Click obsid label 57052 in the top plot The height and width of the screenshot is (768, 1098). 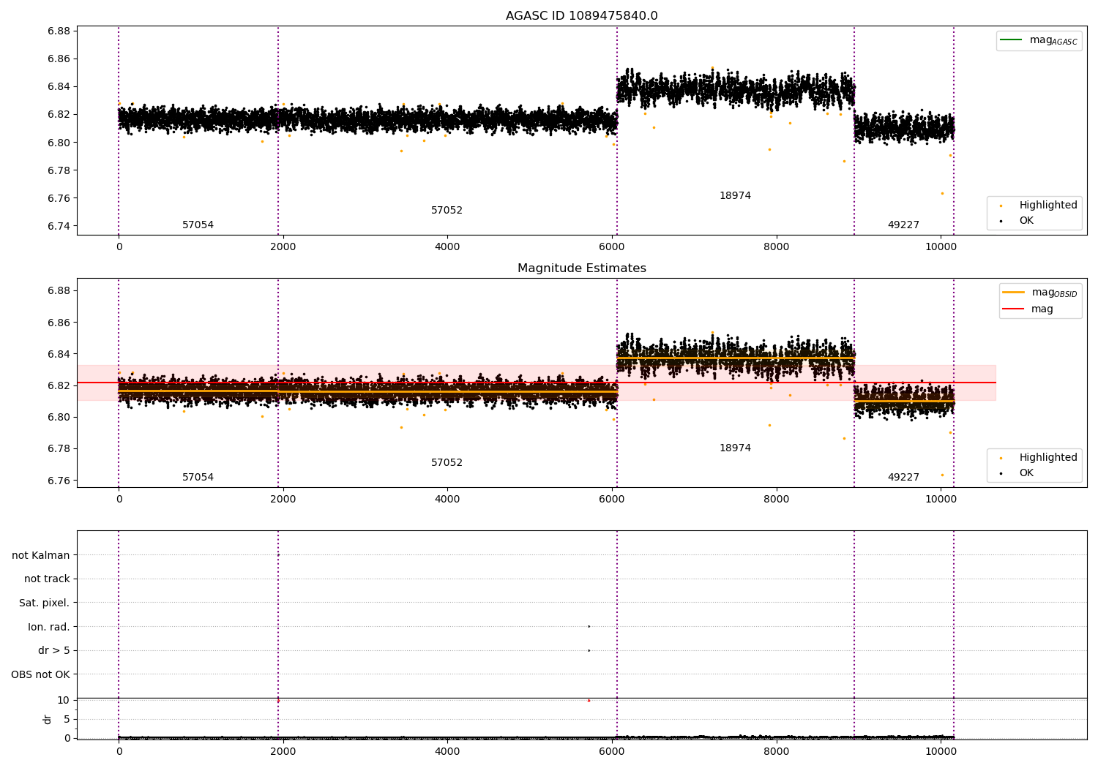click(x=447, y=211)
